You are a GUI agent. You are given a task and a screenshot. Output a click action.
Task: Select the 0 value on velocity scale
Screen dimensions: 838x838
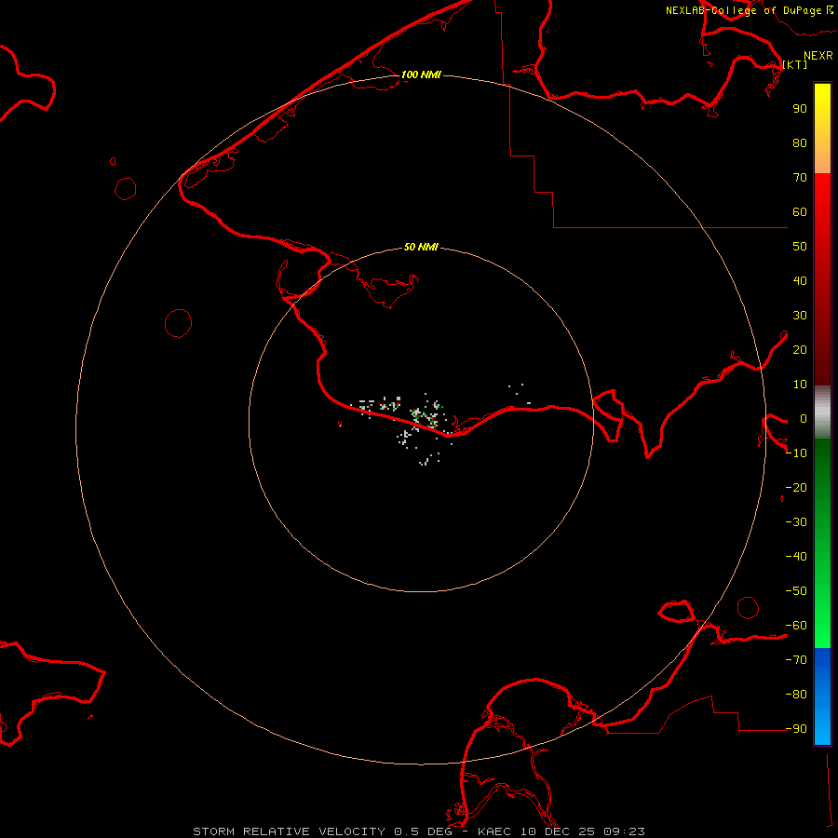pos(804,419)
